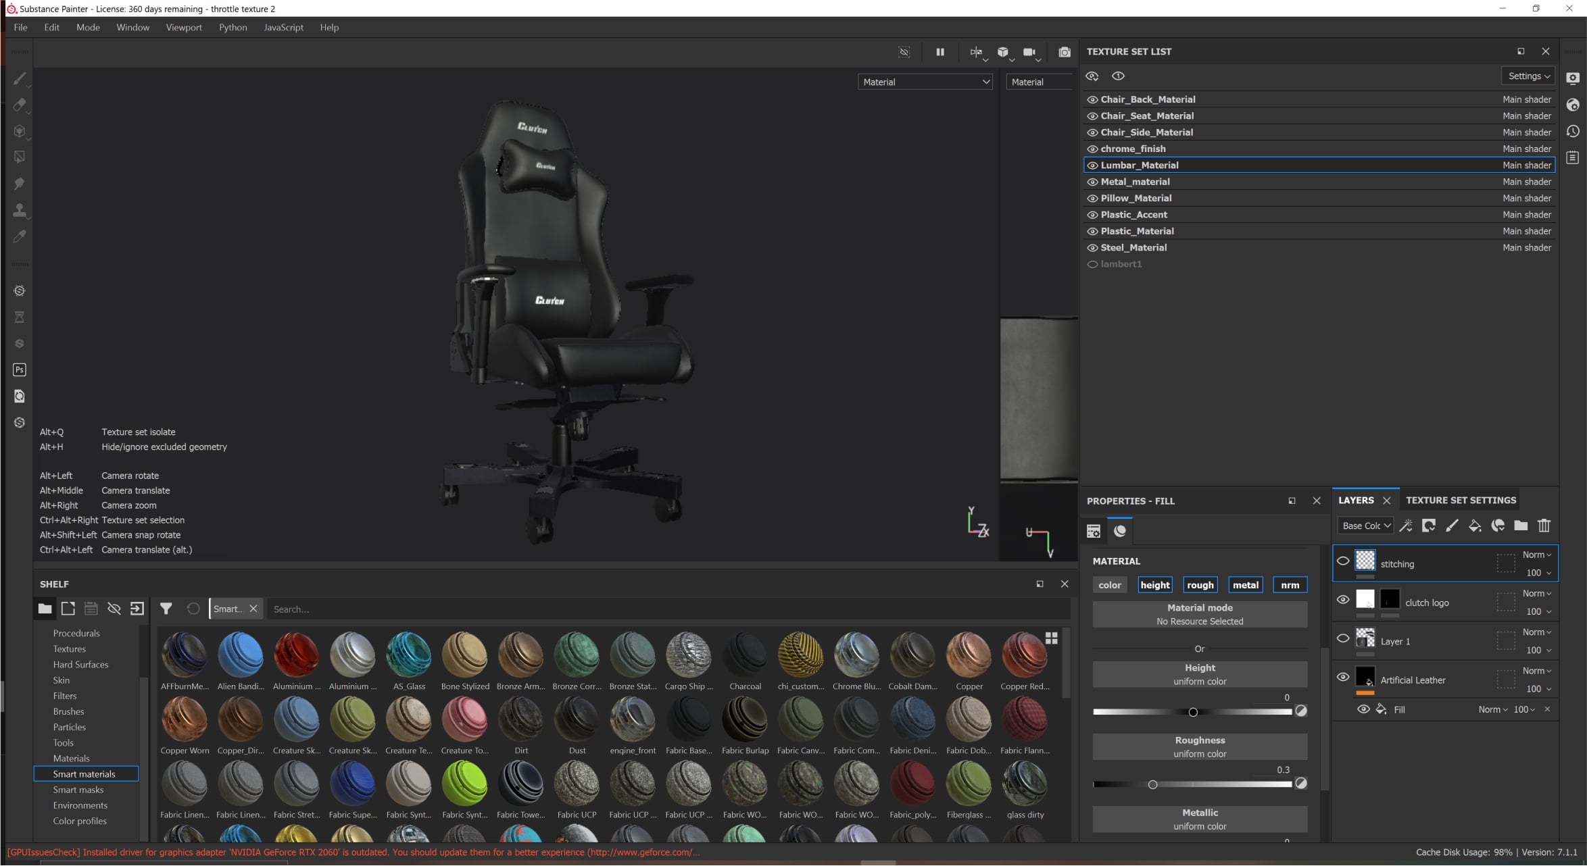Pause viewport rendering
Screen dimensions: 1587x866
click(x=940, y=52)
